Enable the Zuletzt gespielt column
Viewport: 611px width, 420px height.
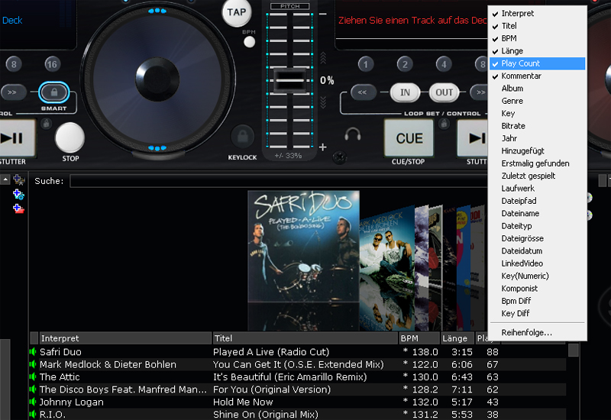[x=538, y=176]
